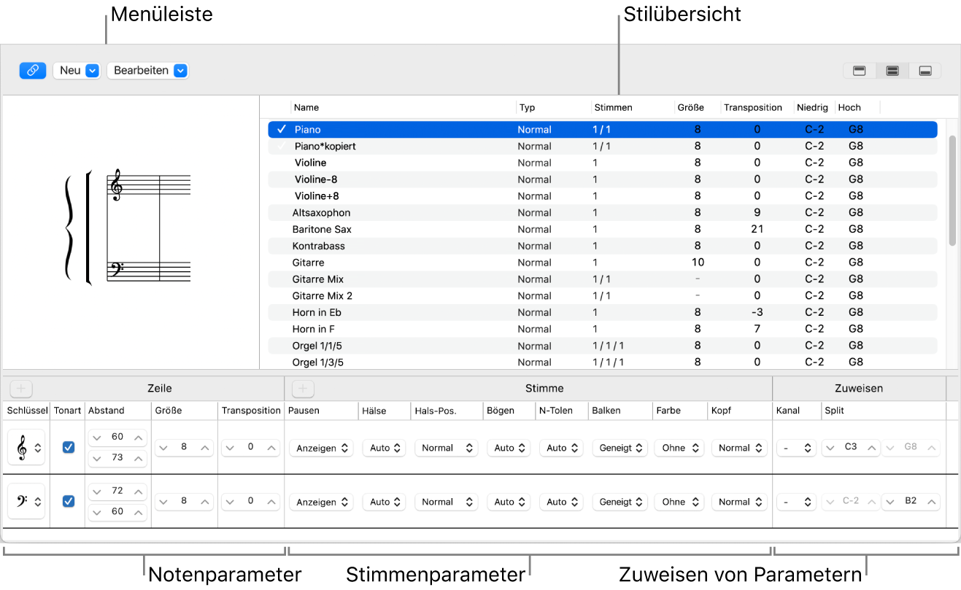This screenshot has width=961, height=590.
Task: Toggle Tonart checkbox for treble staff
Action: coord(69,447)
